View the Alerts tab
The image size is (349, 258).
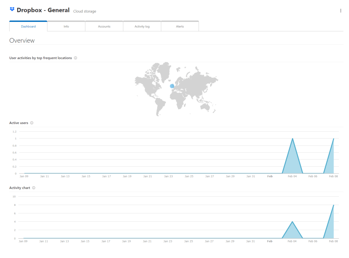click(x=180, y=26)
